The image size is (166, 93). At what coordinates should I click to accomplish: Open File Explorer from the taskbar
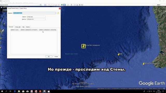19,91
